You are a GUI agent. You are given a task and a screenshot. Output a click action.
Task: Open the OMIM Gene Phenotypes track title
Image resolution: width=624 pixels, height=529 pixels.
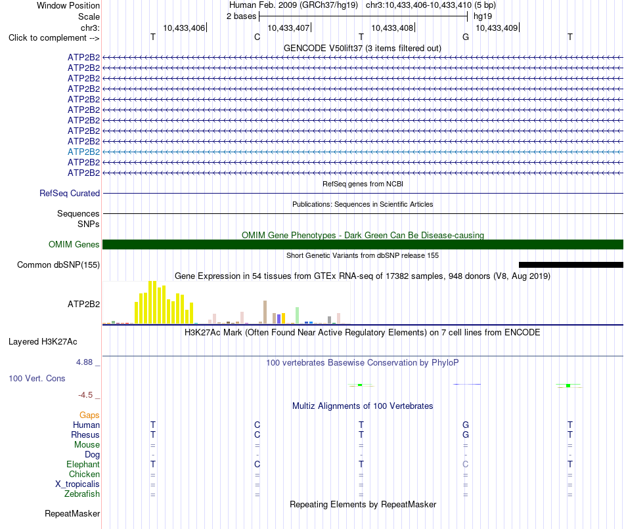(x=363, y=235)
